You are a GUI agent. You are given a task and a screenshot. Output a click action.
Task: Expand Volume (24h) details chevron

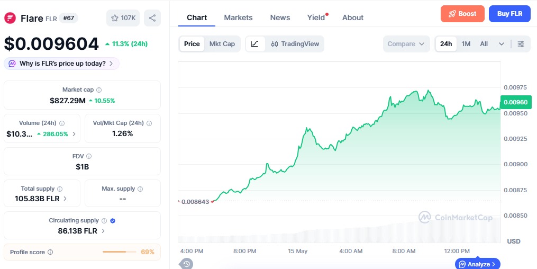tap(74, 134)
